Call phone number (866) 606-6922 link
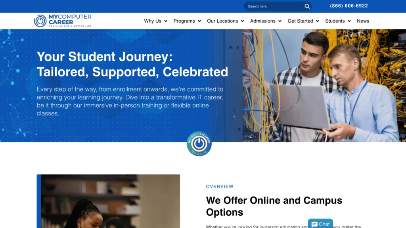Image resolution: width=406 pixels, height=228 pixels. [349, 6]
